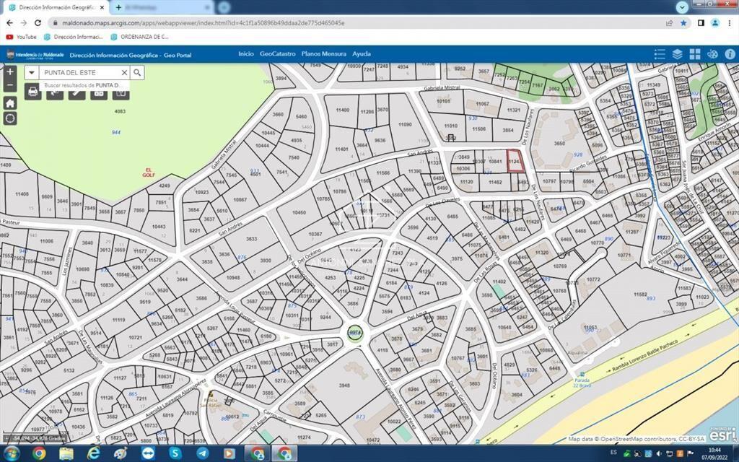Open the basemap gallery grid widget

coord(695,54)
